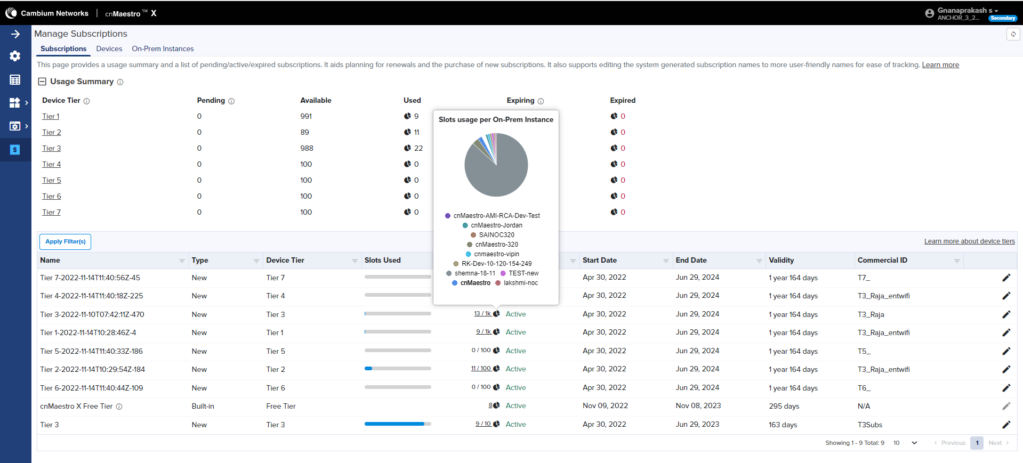
Task: Open the Tier 5 device tier link
Action: coord(52,180)
